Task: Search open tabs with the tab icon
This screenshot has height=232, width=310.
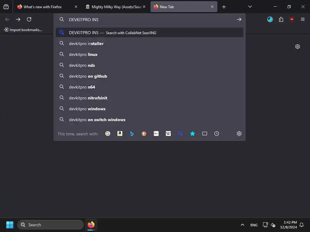Action: click(205, 134)
